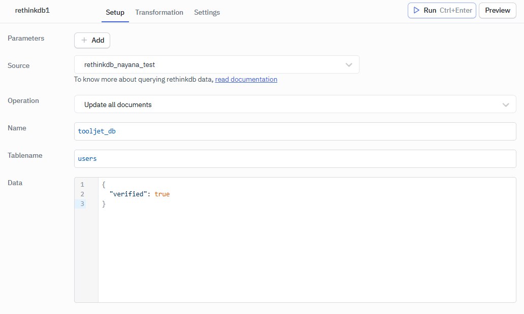Click the Run query button
Image resolution: width=524 pixels, height=314 pixels.
[441, 10]
